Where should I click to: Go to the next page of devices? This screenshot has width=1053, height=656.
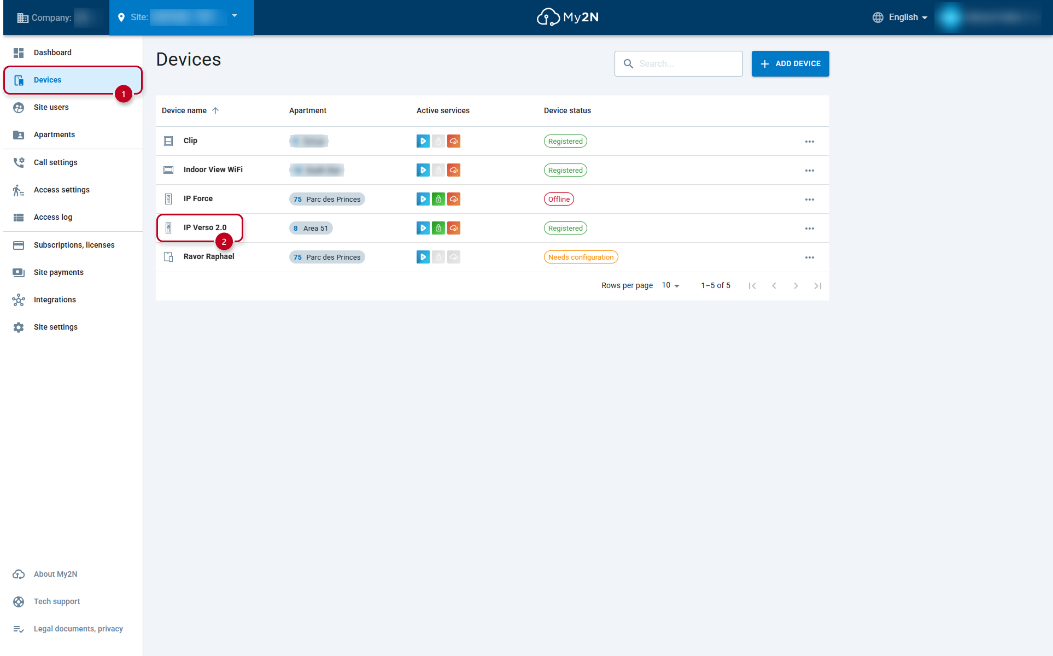click(x=796, y=286)
